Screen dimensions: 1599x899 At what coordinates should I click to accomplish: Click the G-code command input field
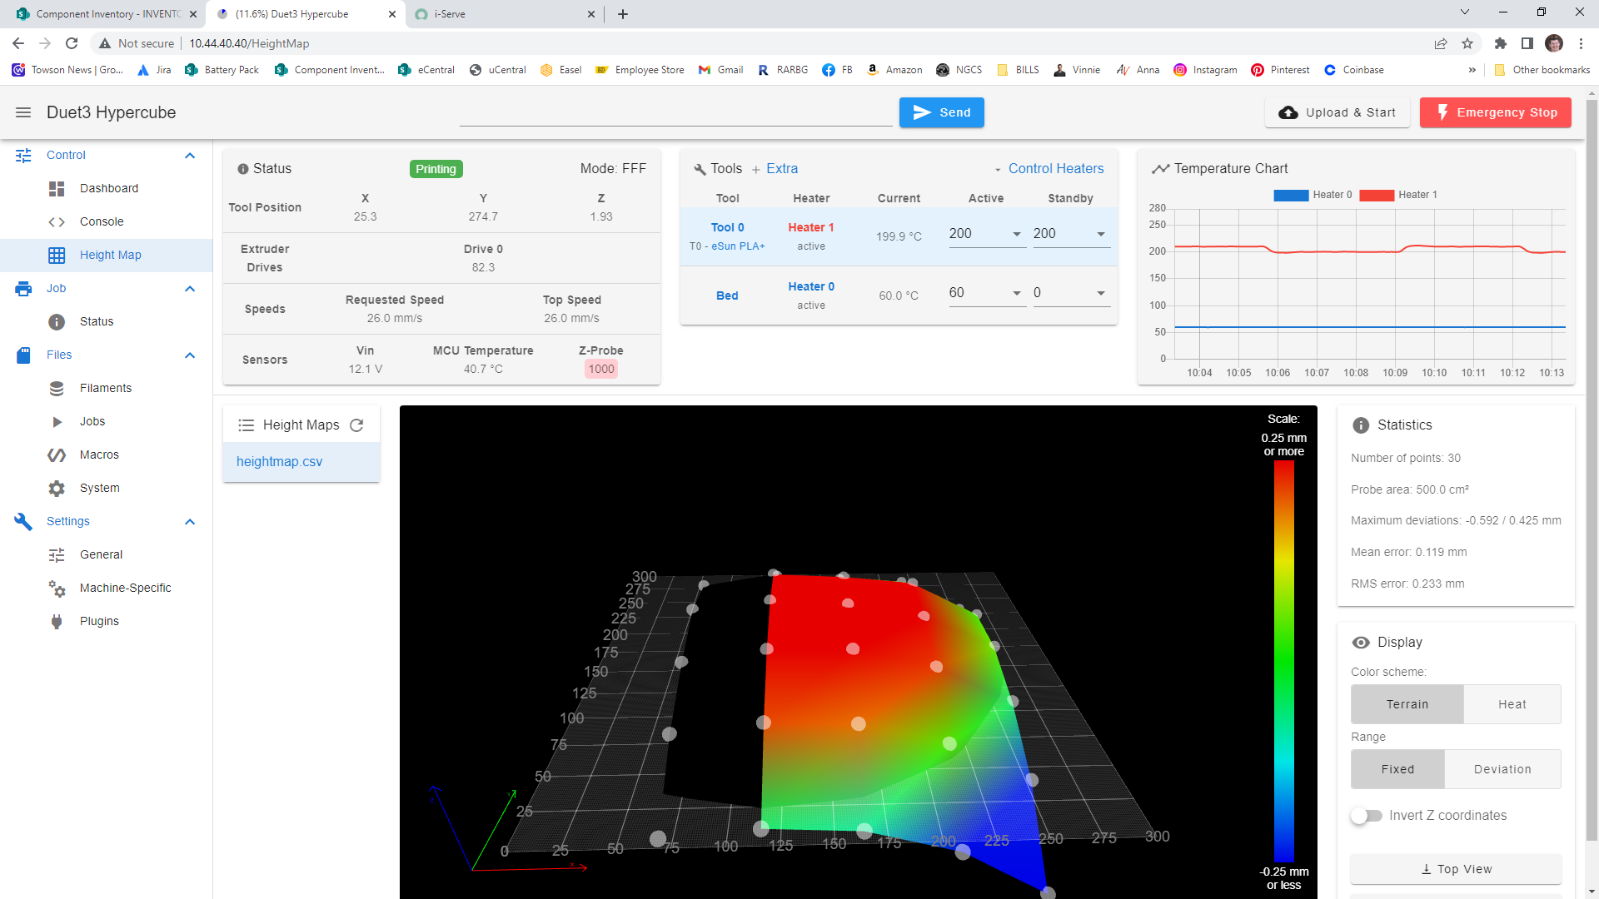click(x=675, y=112)
